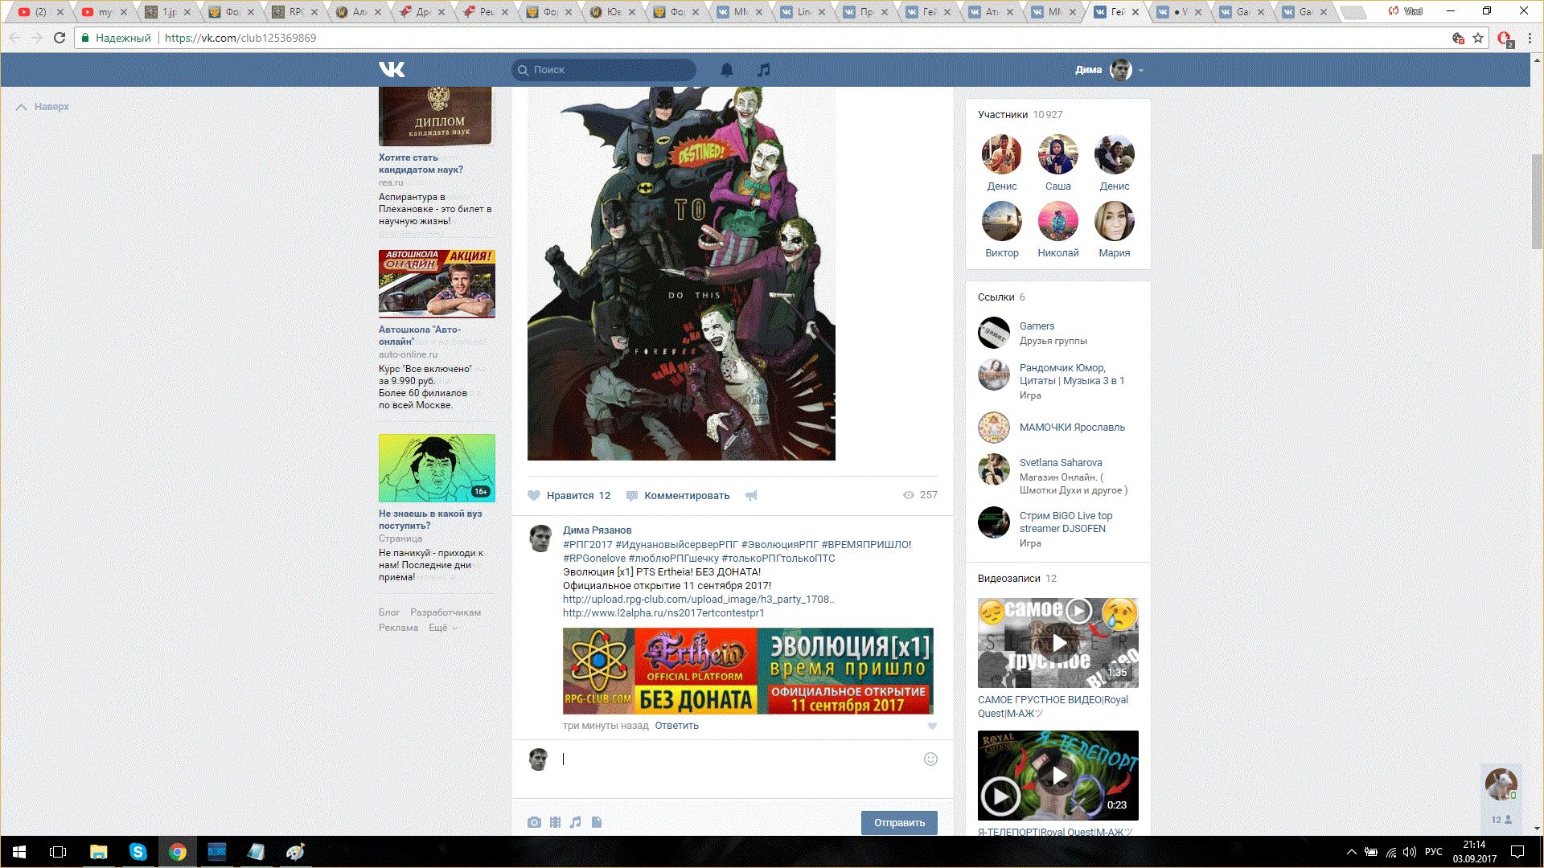The height and width of the screenshot is (868, 1544).
Task: Select the browser address bar URL
Action: [240, 38]
